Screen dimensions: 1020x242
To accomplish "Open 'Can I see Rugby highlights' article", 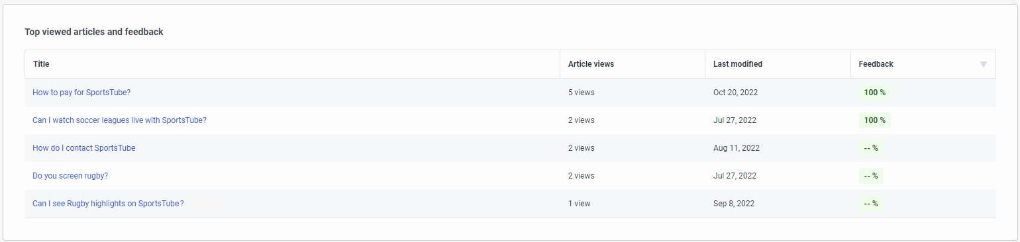I will (108, 204).
